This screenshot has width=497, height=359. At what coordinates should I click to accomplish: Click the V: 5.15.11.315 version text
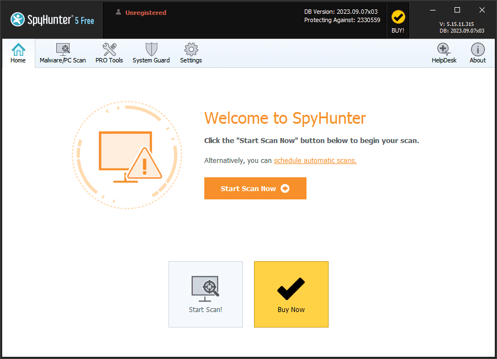(x=457, y=24)
